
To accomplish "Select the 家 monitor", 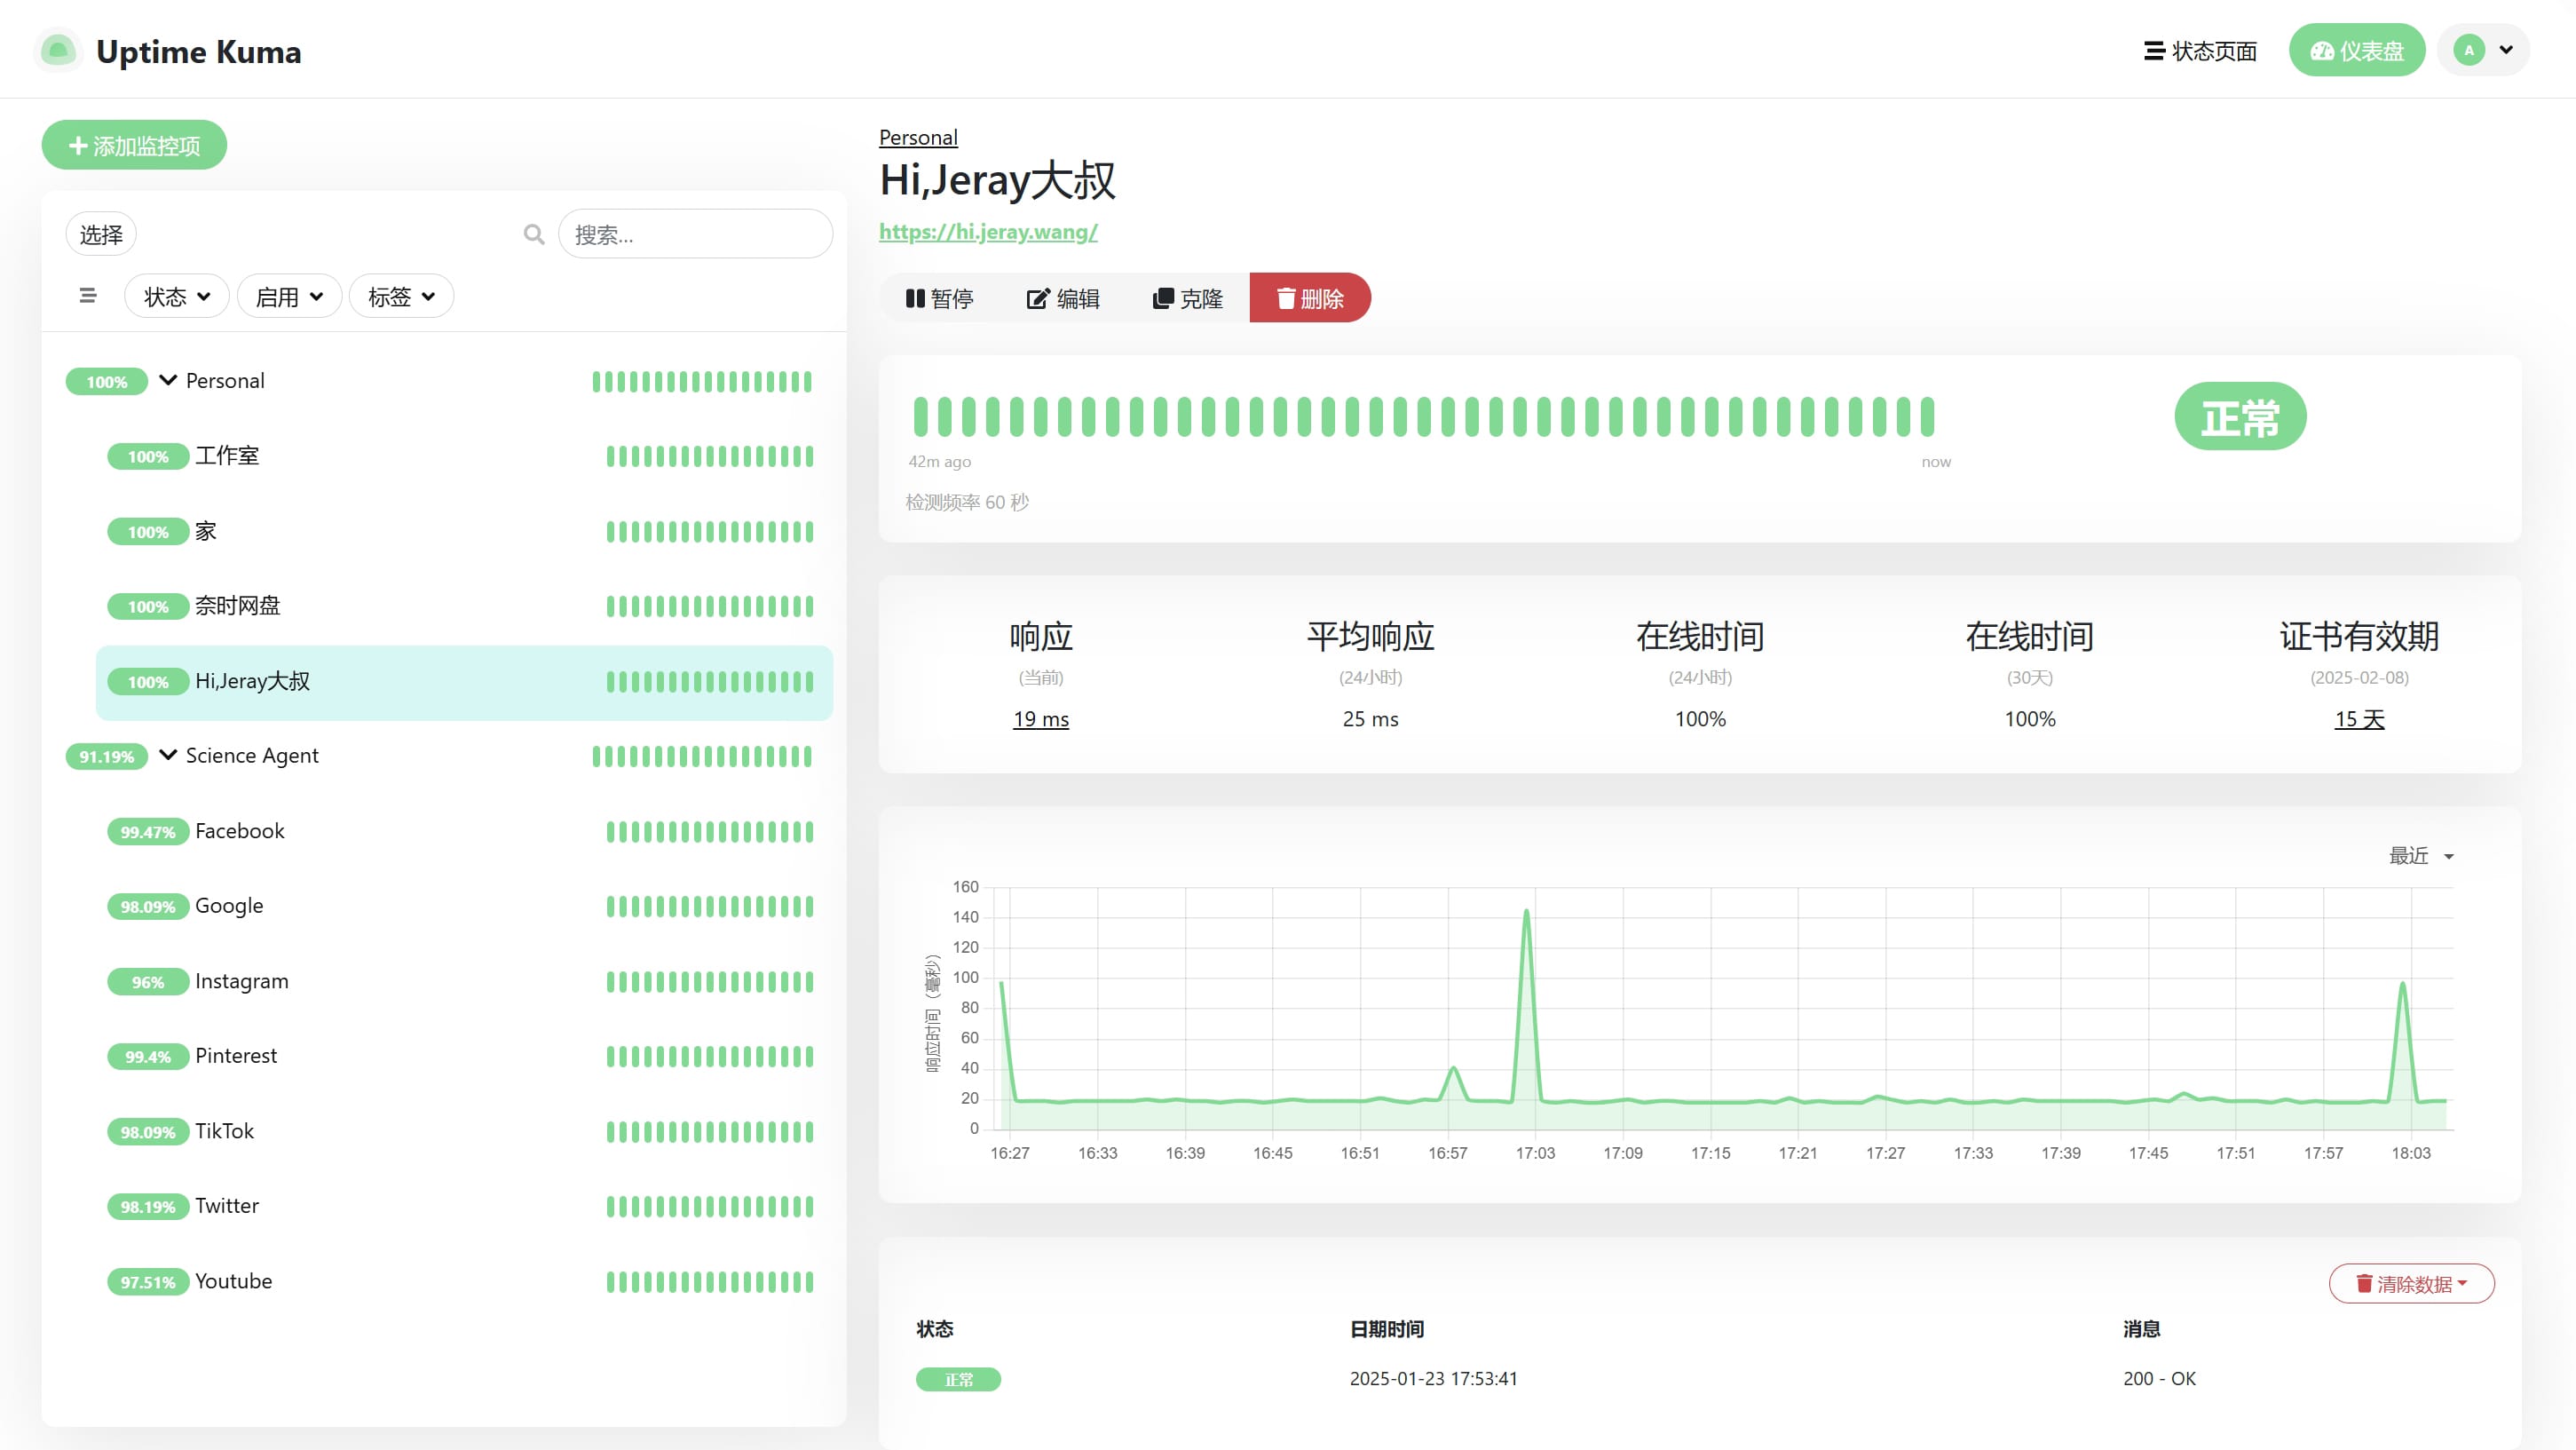I will pyautogui.click(x=464, y=531).
